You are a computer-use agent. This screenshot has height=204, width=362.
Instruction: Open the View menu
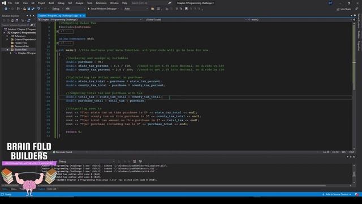click(x=25, y=3)
